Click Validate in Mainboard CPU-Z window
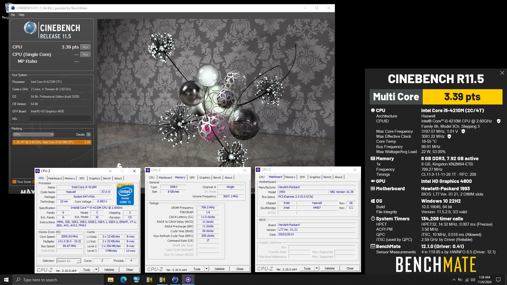 click(330, 268)
